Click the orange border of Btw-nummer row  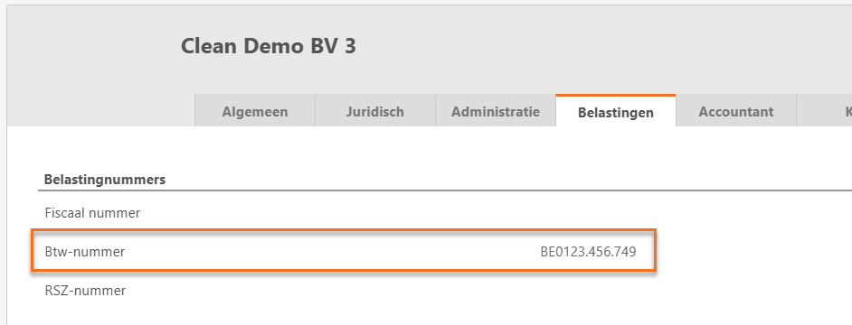(344, 230)
